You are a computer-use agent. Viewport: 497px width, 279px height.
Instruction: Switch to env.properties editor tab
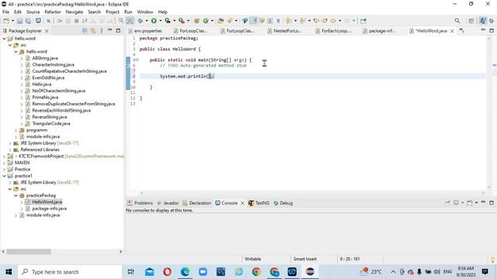point(146,31)
